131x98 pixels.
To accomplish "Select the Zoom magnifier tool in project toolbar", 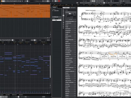I will tap(13, 1).
